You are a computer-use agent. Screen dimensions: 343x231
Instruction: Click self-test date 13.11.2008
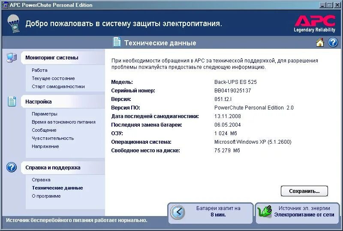click(x=228, y=116)
